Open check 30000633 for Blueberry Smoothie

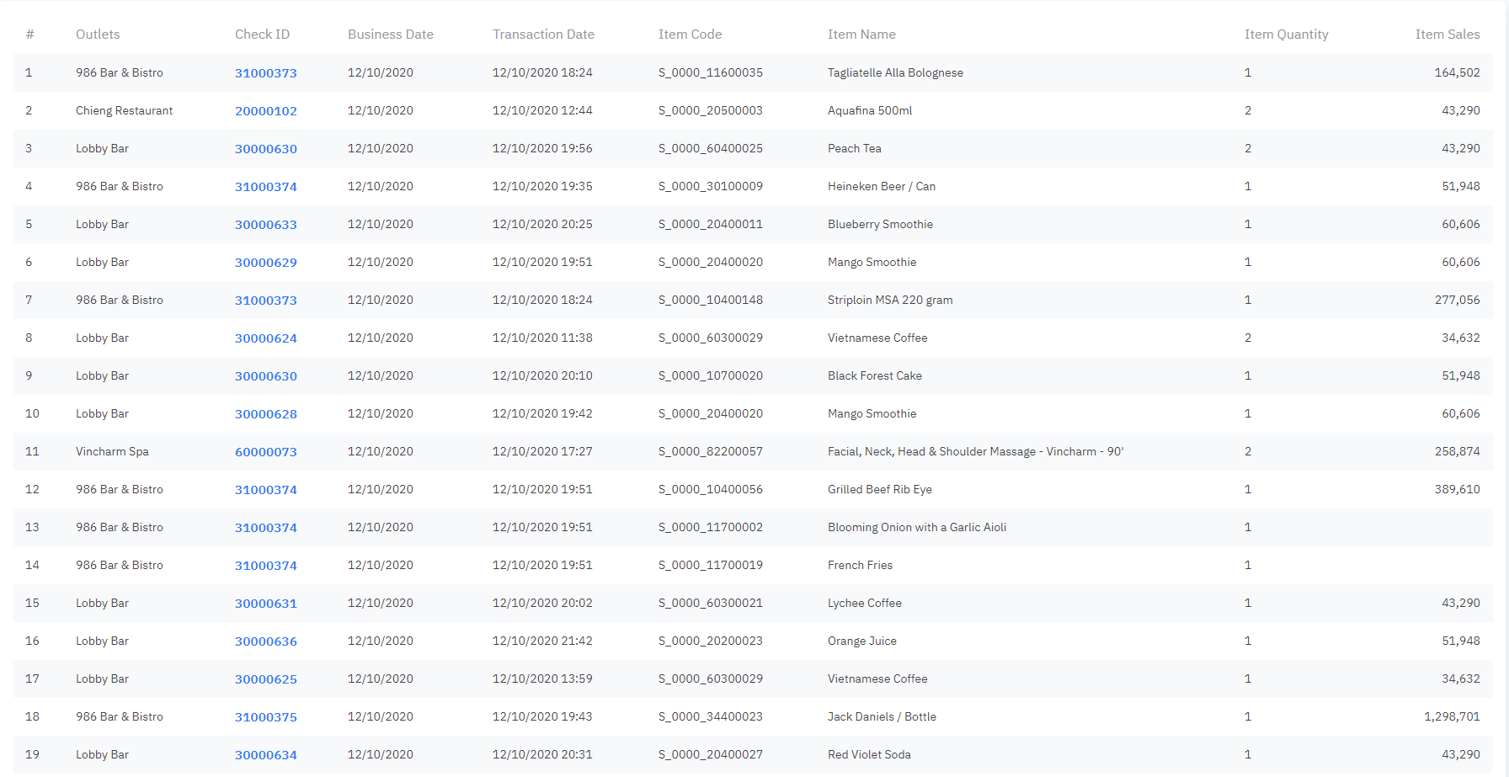point(265,225)
